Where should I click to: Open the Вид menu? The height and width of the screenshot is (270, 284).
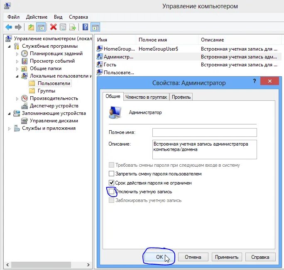click(x=58, y=17)
